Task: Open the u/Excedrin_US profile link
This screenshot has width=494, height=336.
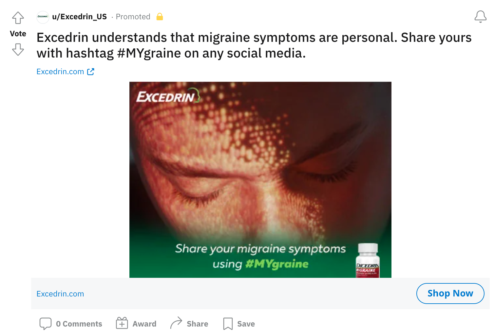Action: point(79,17)
